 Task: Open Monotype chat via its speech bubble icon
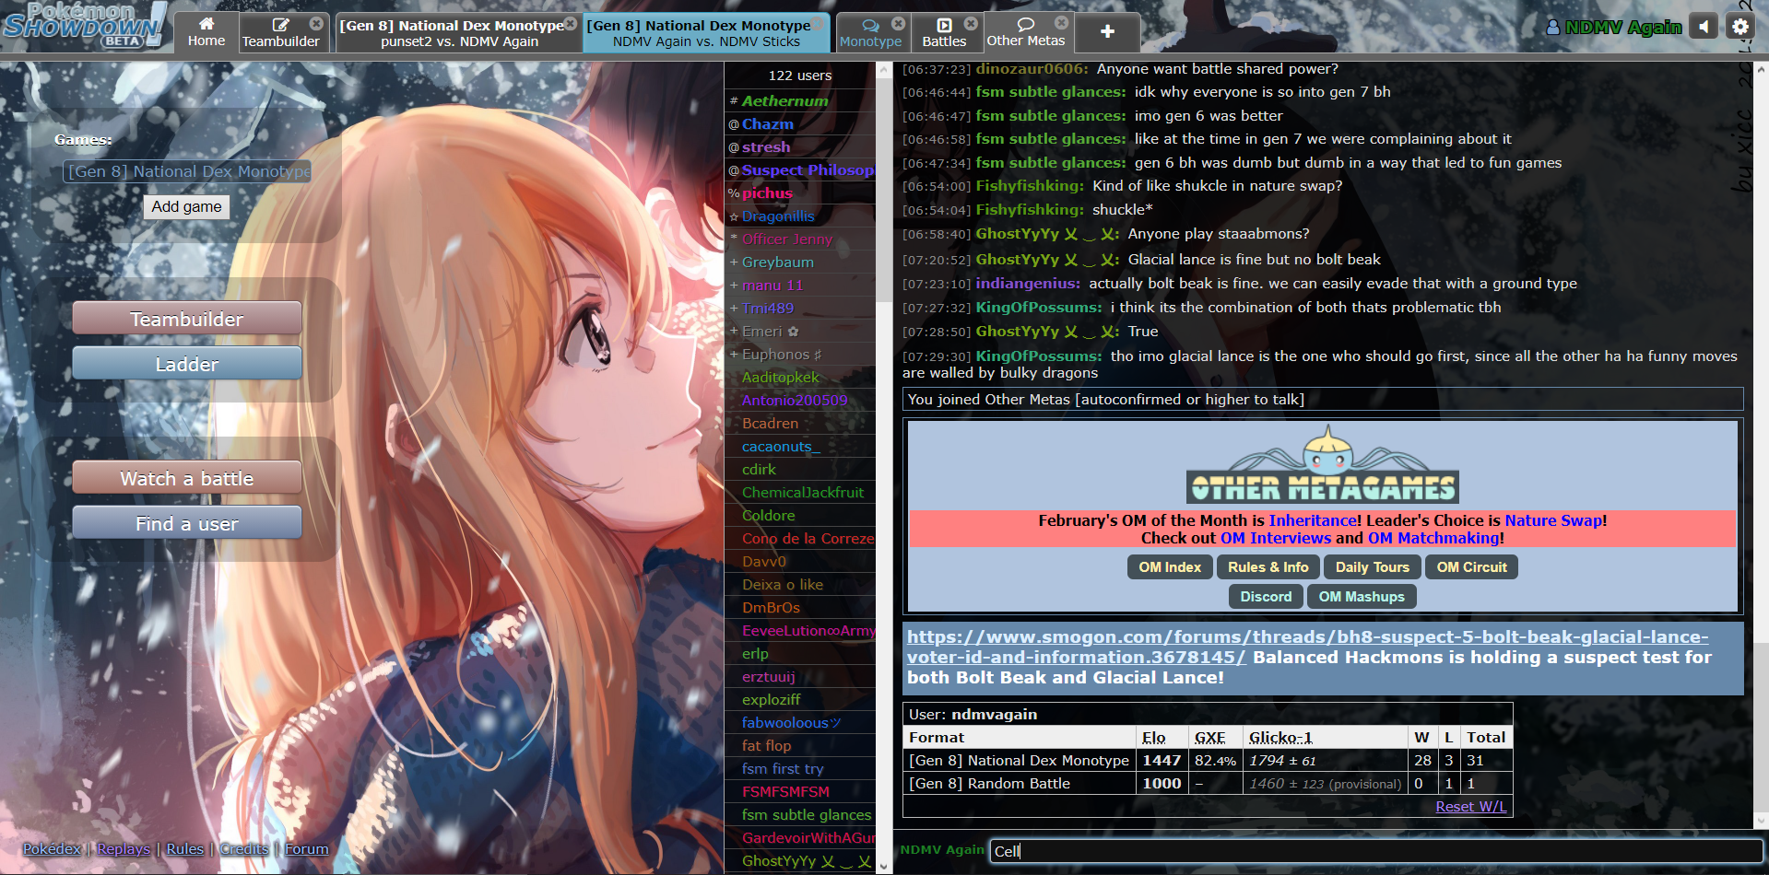click(x=870, y=24)
